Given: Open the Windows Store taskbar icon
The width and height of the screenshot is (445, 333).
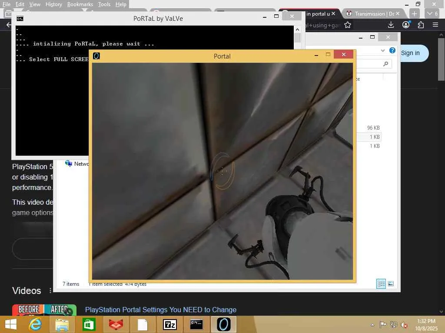Looking at the screenshot, I should pyautogui.click(x=89, y=324).
